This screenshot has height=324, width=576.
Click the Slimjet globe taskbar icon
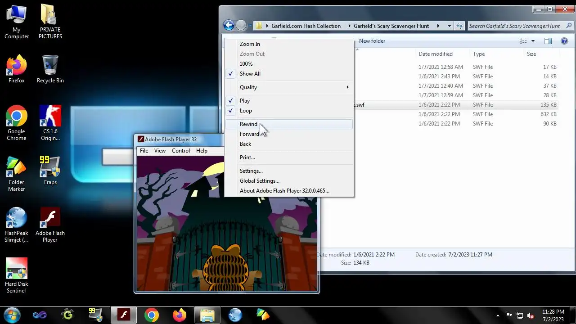coord(235,315)
